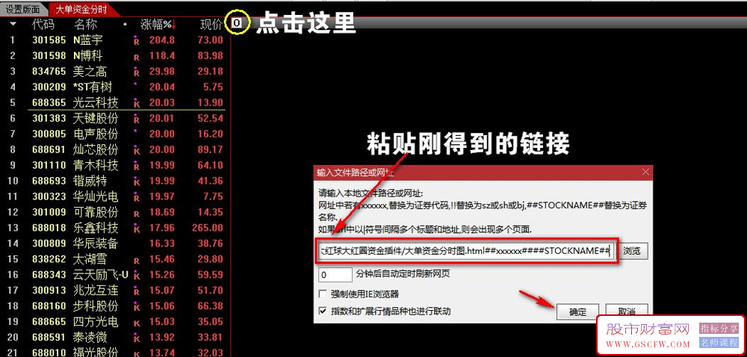Click the 265.00 price of 乐鑫科技
Viewport: 747px width, 357px height.
tap(208, 228)
